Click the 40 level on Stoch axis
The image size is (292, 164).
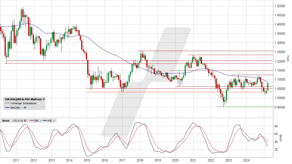[x=276, y=142]
